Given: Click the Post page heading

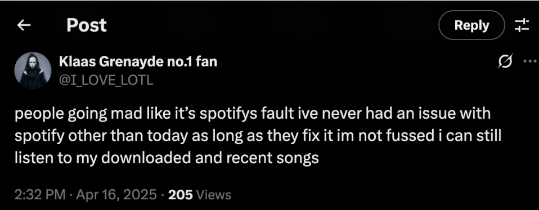Looking at the screenshot, I should click(87, 25).
